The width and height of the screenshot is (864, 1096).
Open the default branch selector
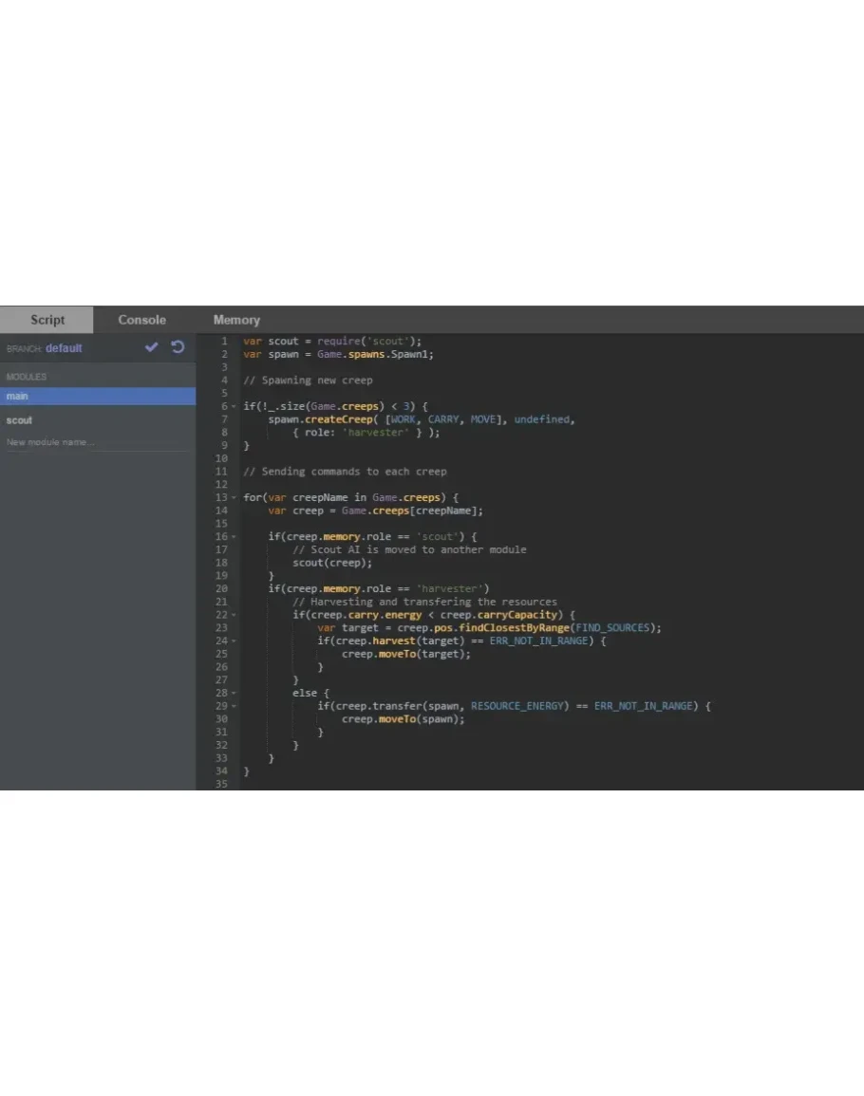click(x=64, y=348)
